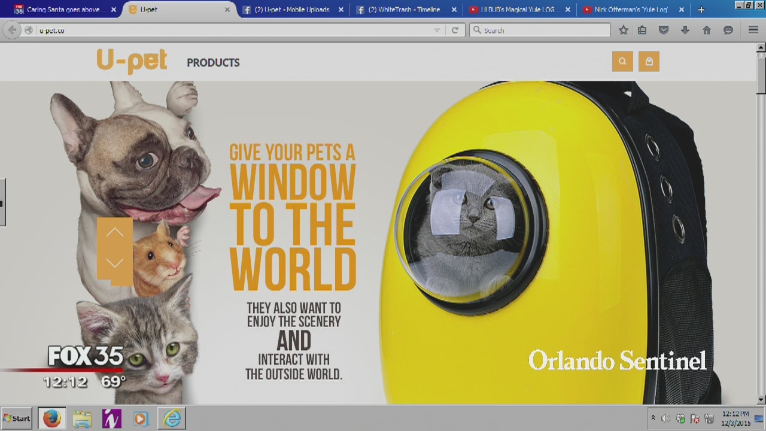Launch the purple N app in taskbar
The image size is (766, 431).
[112, 418]
